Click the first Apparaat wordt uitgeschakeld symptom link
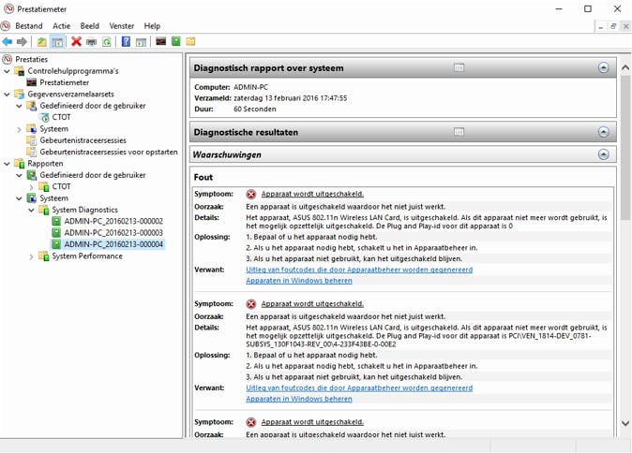The width and height of the screenshot is (632, 453). click(312, 194)
